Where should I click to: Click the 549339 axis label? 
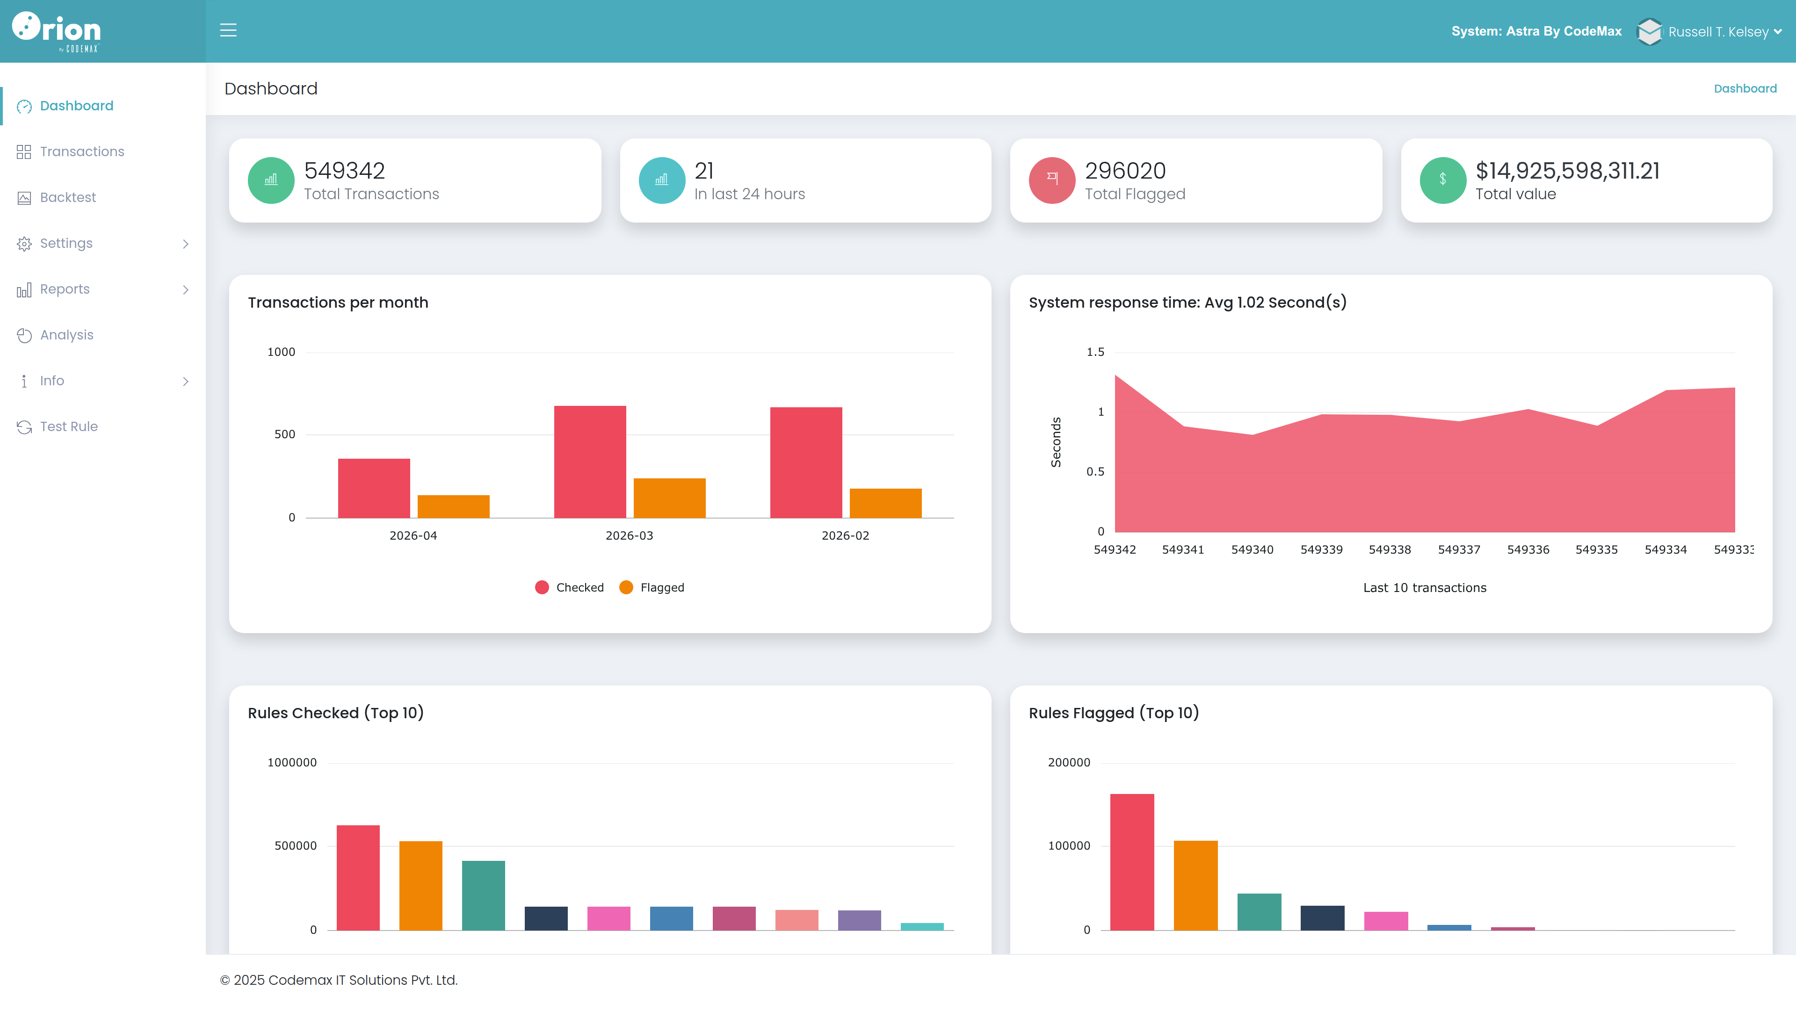pyautogui.click(x=1321, y=550)
